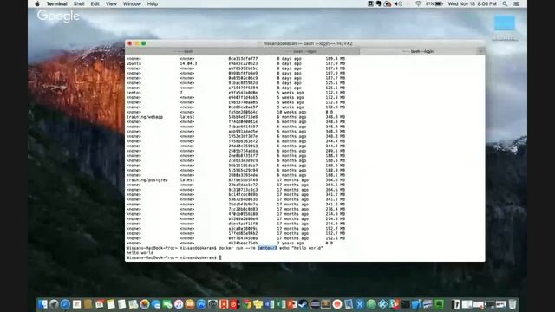Viewport: 555px width, 312px height.
Task: Switch to the first bash terminal tab
Action: click(184, 51)
